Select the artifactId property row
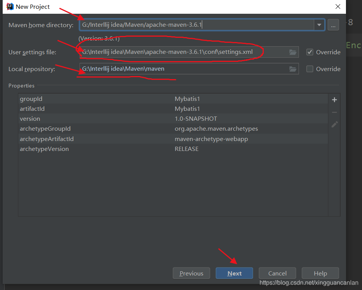The height and width of the screenshot is (290, 362). point(173,109)
